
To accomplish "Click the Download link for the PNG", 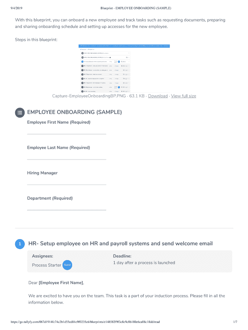I will tap(158, 96).
